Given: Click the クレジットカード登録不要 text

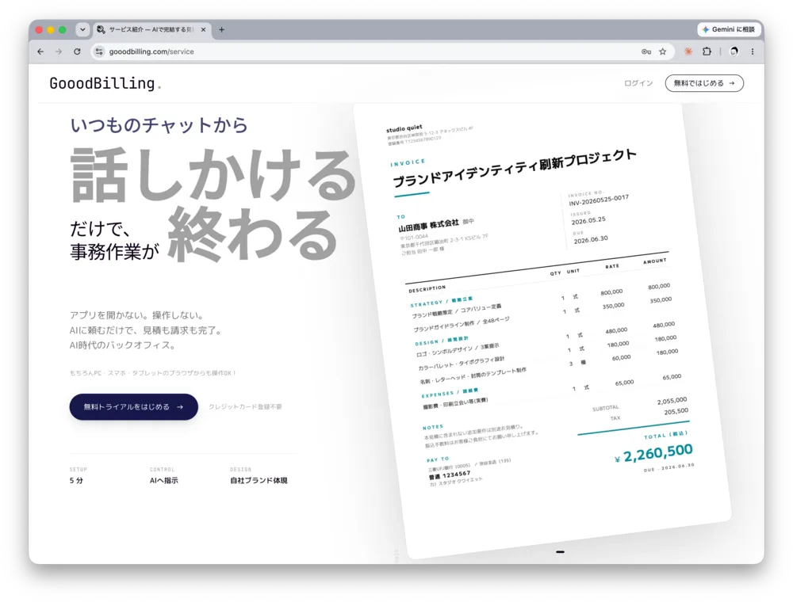Looking at the screenshot, I should 245,406.
